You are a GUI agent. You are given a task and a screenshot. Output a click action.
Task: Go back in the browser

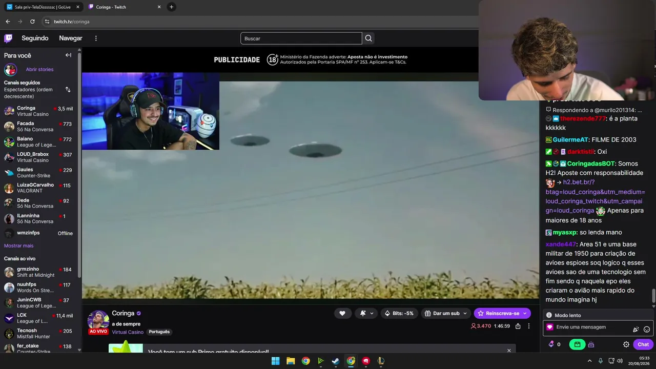[8, 22]
